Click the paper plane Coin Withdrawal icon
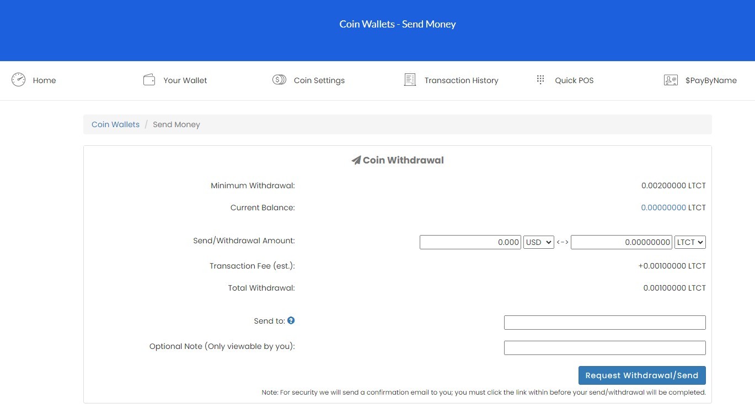This screenshot has width=755, height=404. 356,160
